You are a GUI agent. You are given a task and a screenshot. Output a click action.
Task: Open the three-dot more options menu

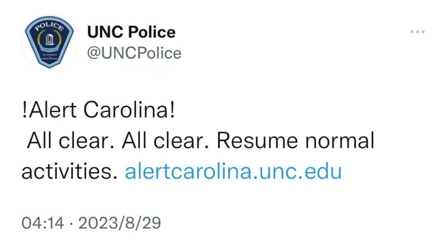417,31
